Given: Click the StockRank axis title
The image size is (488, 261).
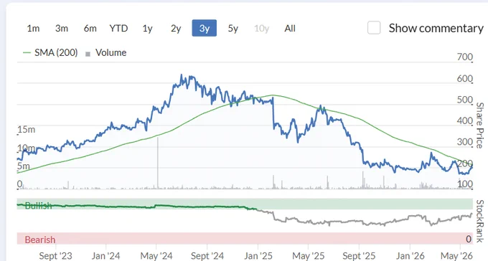Looking at the screenshot, I should click(x=480, y=221).
